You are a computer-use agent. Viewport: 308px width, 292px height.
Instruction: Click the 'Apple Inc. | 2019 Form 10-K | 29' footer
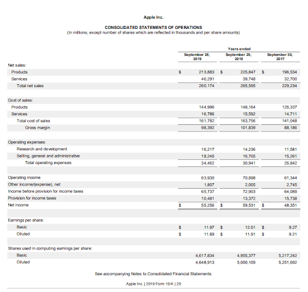pyautogui.click(x=153, y=284)
